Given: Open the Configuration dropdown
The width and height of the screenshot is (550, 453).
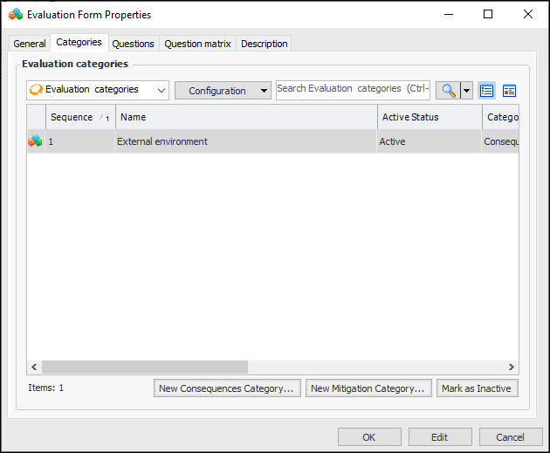Looking at the screenshot, I should point(223,91).
